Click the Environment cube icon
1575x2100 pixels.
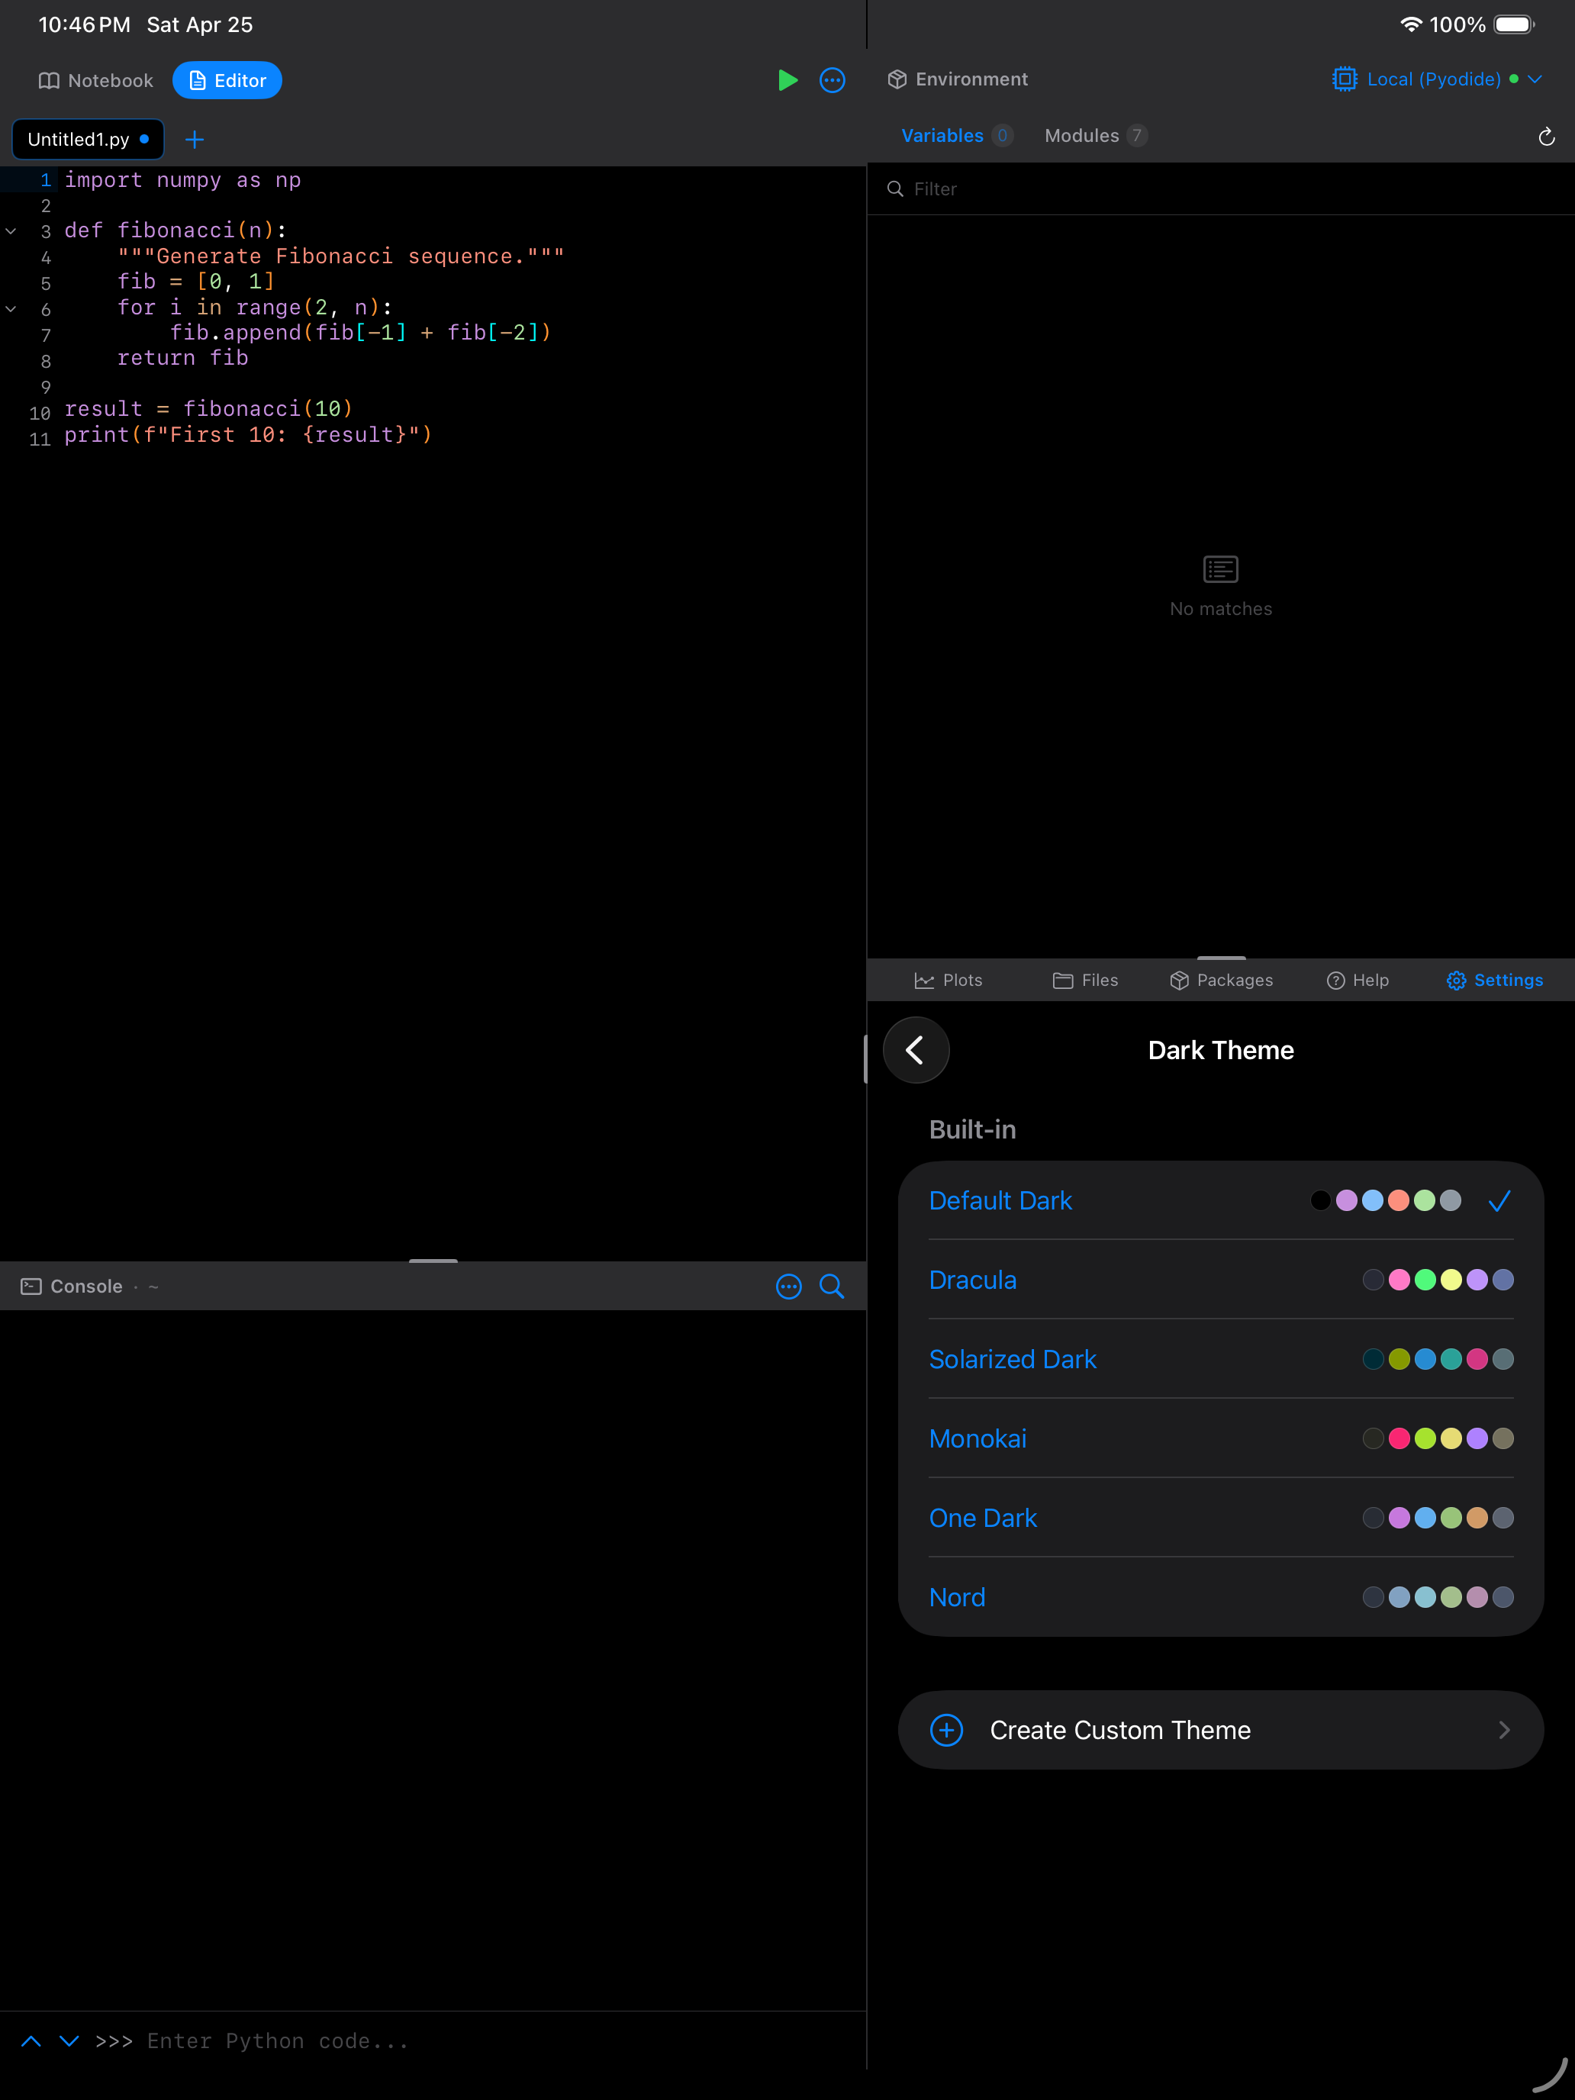pos(896,80)
